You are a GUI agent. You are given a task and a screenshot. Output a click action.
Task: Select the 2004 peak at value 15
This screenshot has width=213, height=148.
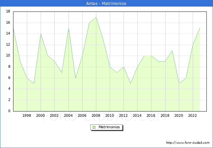tap(68, 28)
